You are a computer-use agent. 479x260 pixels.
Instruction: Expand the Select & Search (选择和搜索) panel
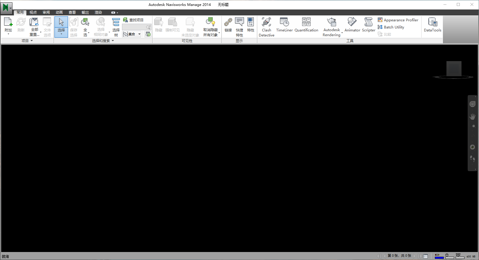pos(103,41)
